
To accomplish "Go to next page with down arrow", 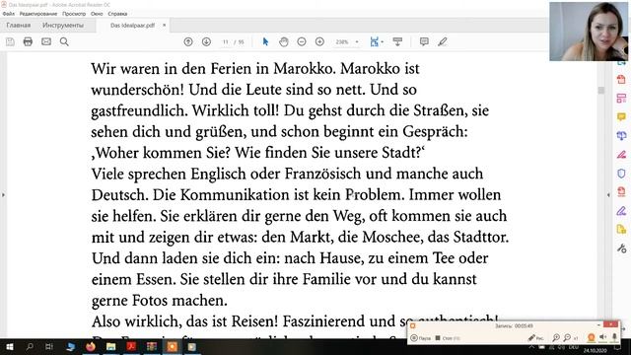I will pyautogui.click(x=206, y=41).
